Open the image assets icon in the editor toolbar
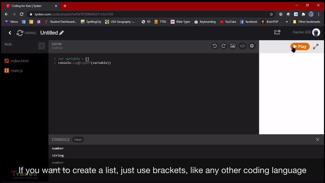This screenshot has width=325, height=183. tap(233, 46)
